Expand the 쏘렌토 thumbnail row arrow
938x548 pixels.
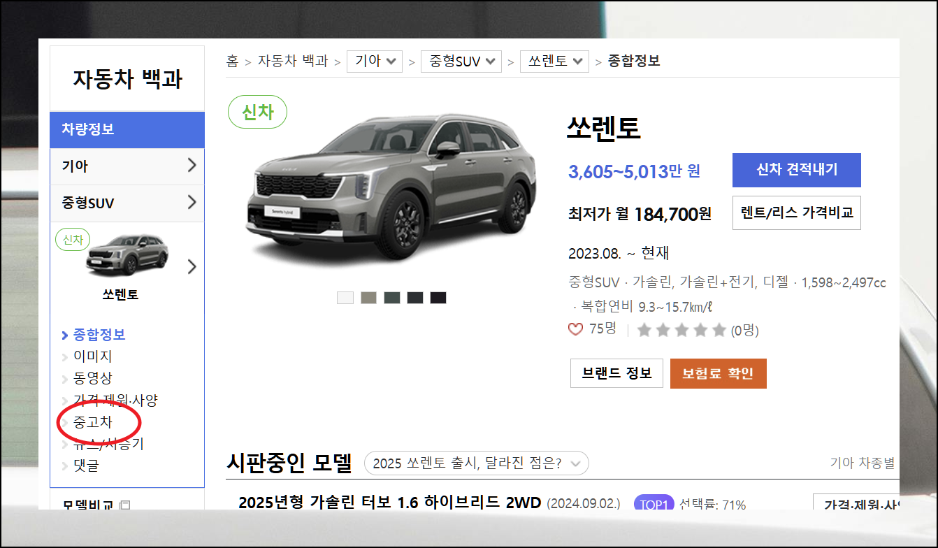[192, 266]
